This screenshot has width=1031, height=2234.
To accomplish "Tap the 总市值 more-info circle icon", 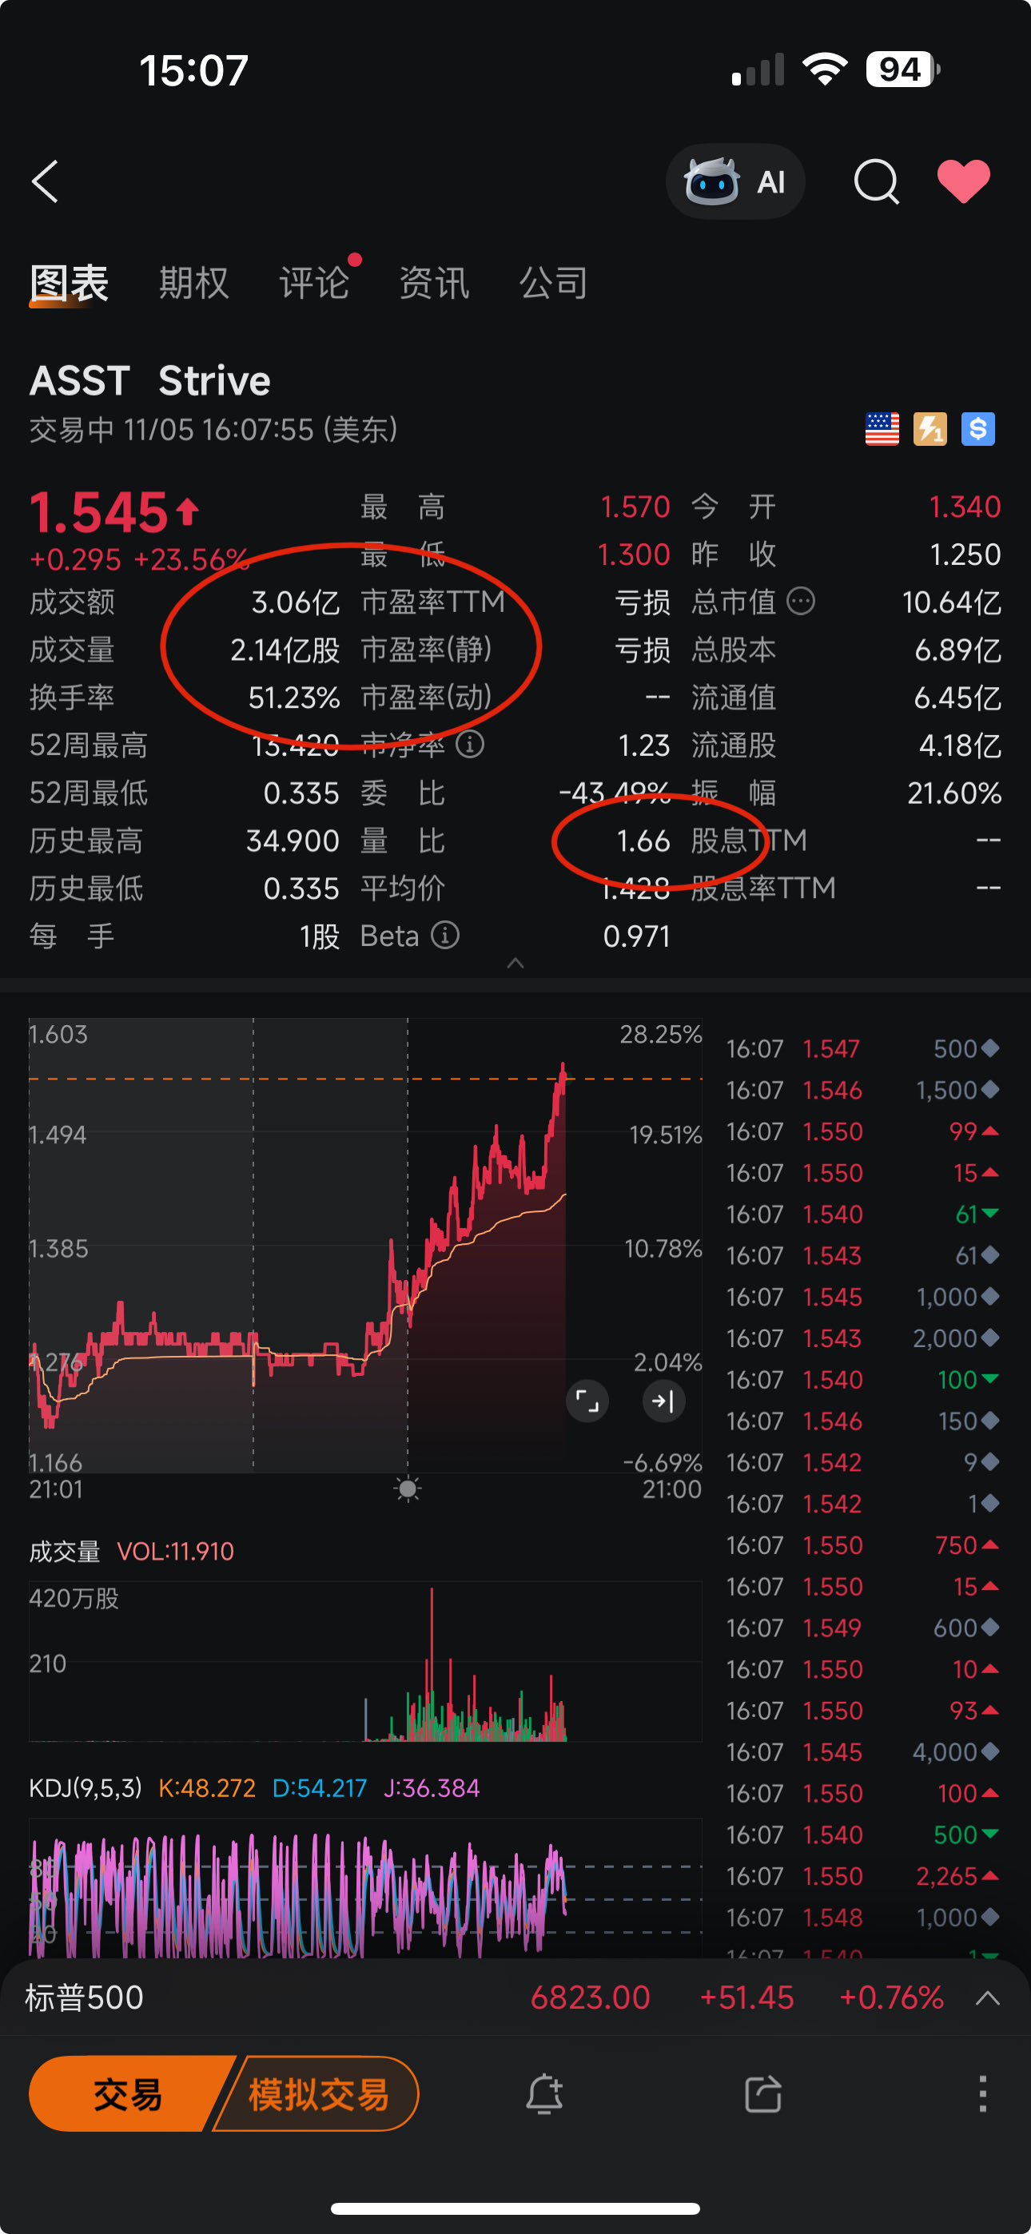I will 800,601.
